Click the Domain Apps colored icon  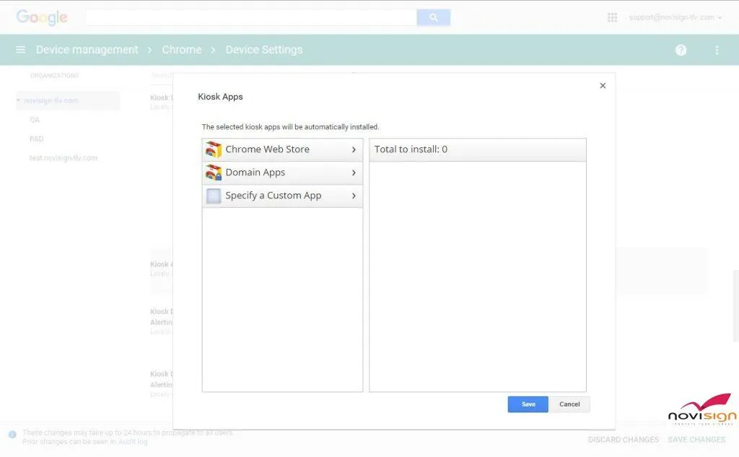click(214, 173)
